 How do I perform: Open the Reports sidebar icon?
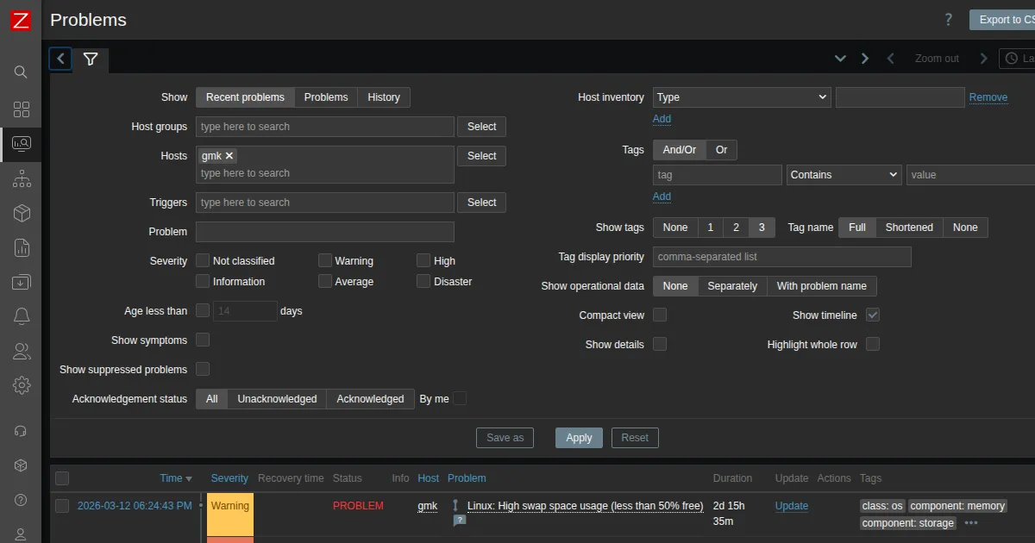22,248
